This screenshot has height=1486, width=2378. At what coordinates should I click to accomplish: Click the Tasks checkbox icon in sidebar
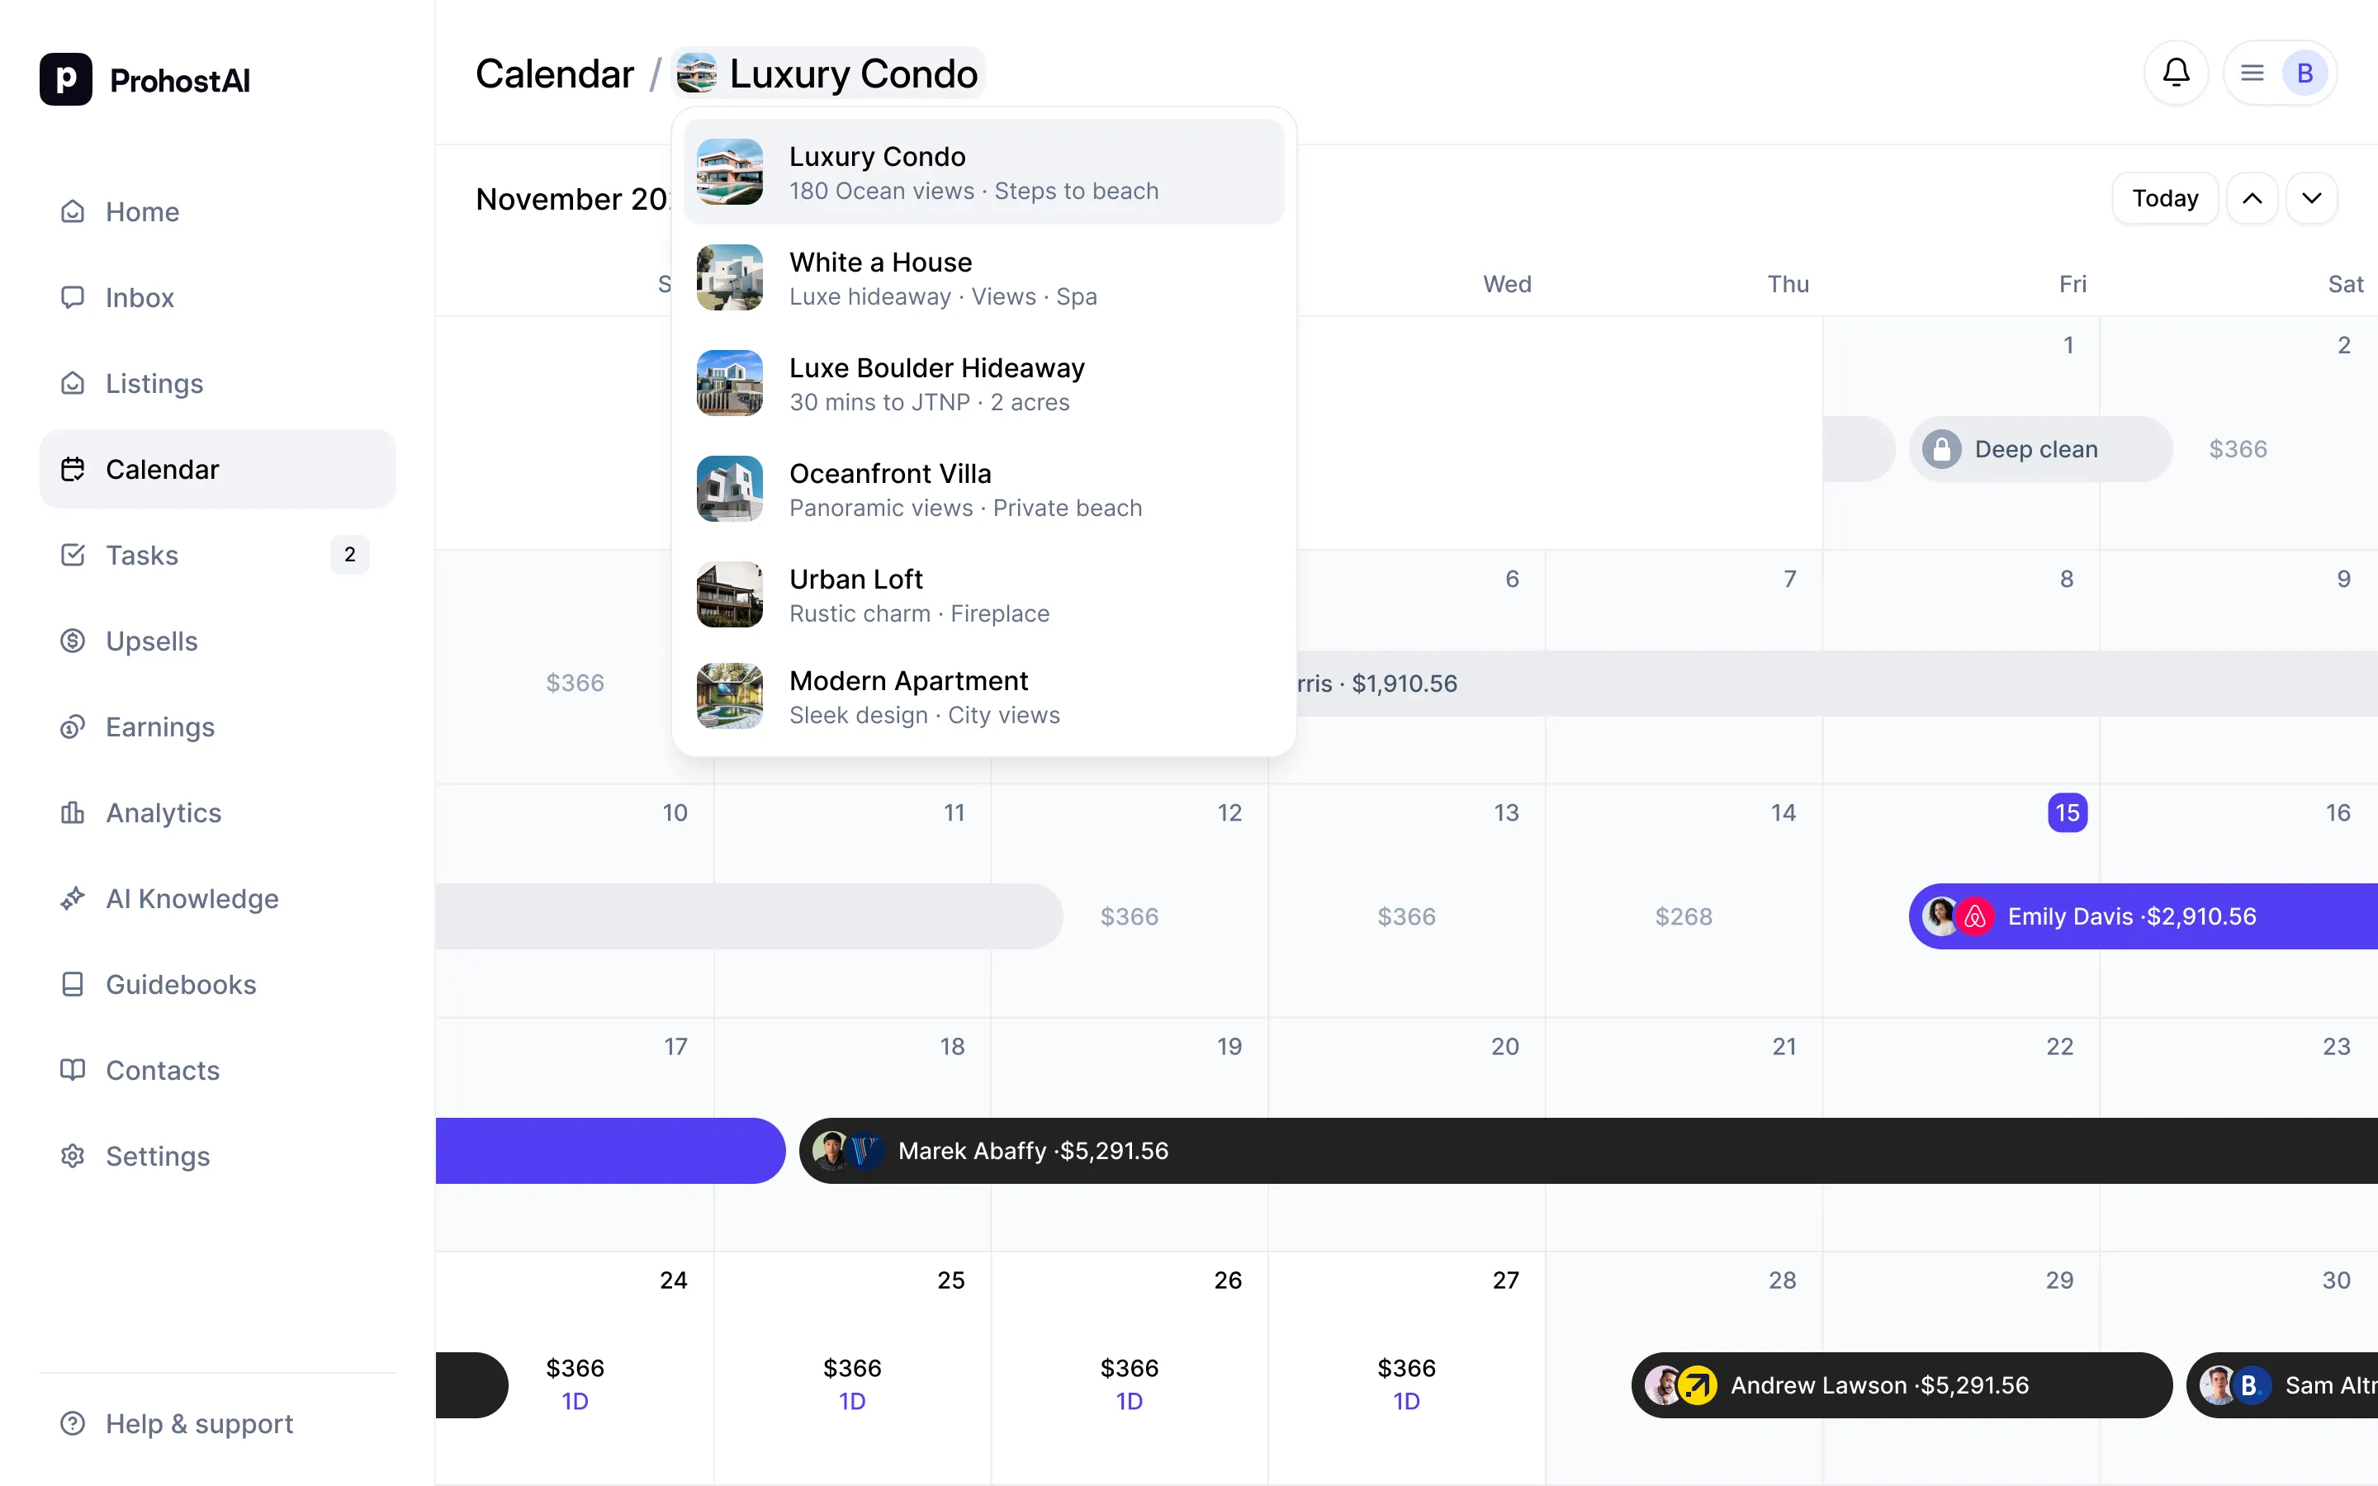[73, 554]
